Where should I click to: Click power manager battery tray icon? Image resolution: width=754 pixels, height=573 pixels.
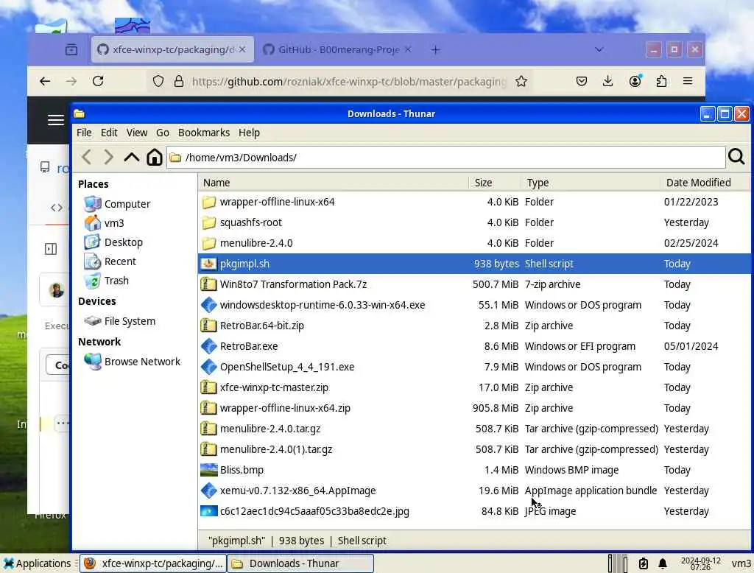(644, 563)
